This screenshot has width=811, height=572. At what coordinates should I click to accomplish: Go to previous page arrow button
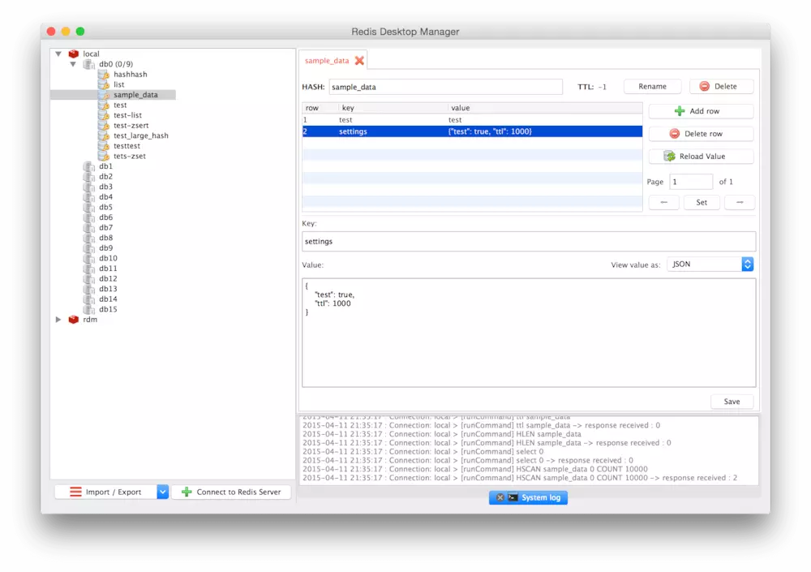pyautogui.click(x=663, y=202)
